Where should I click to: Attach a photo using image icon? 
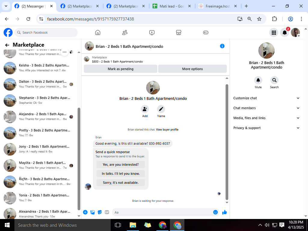coord(93,212)
